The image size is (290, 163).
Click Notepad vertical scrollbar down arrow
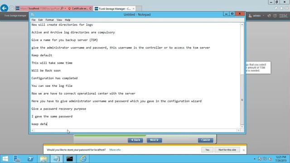(242, 127)
